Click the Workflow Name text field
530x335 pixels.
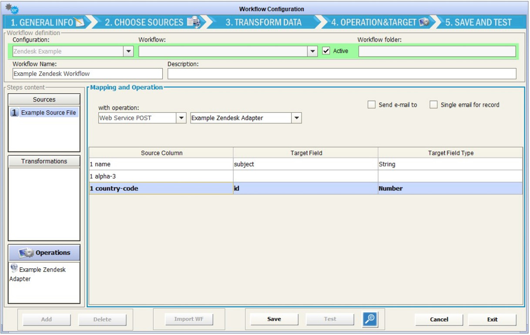87,74
